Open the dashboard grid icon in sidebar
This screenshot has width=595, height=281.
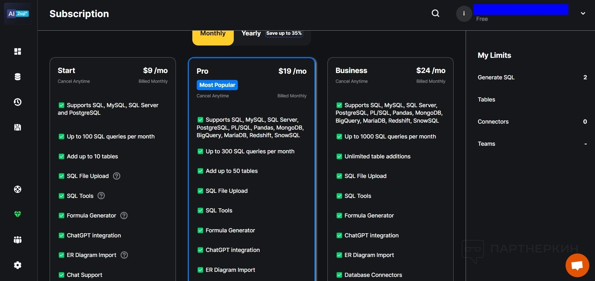pyautogui.click(x=18, y=52)
